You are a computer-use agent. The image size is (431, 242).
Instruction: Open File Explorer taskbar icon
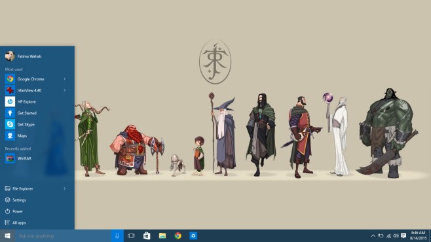(x=162, y=235)
